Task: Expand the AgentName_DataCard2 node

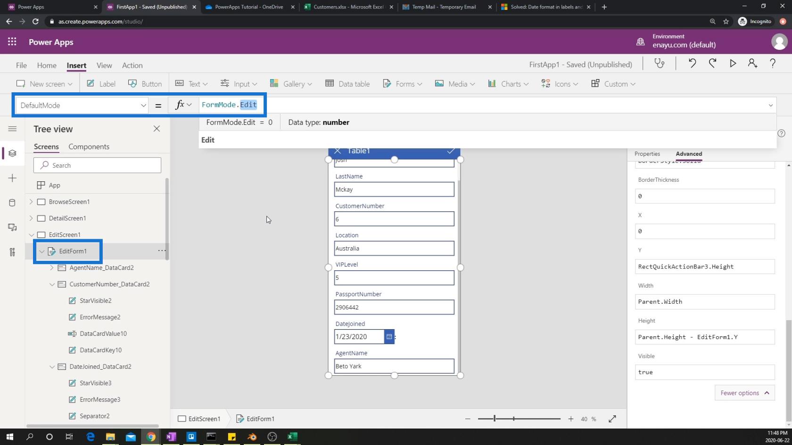Action: pyautogui.click(x=52, y=267)
